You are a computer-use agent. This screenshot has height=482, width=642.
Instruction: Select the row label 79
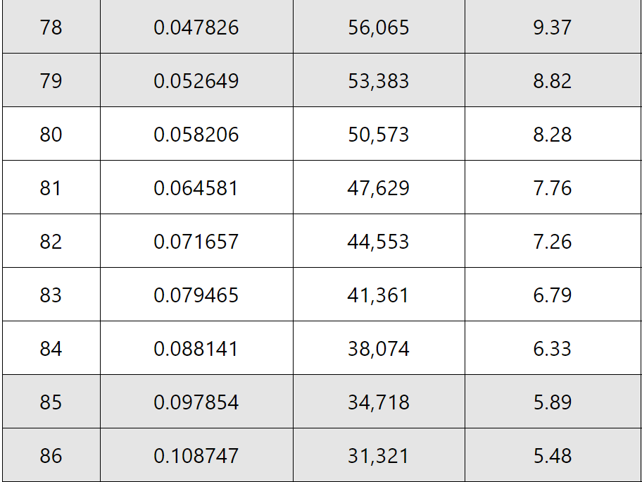[x=51, y=81]
